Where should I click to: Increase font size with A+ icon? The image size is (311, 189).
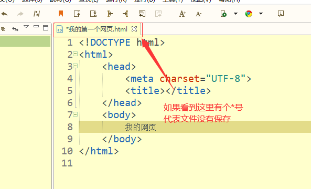(183, 14)
